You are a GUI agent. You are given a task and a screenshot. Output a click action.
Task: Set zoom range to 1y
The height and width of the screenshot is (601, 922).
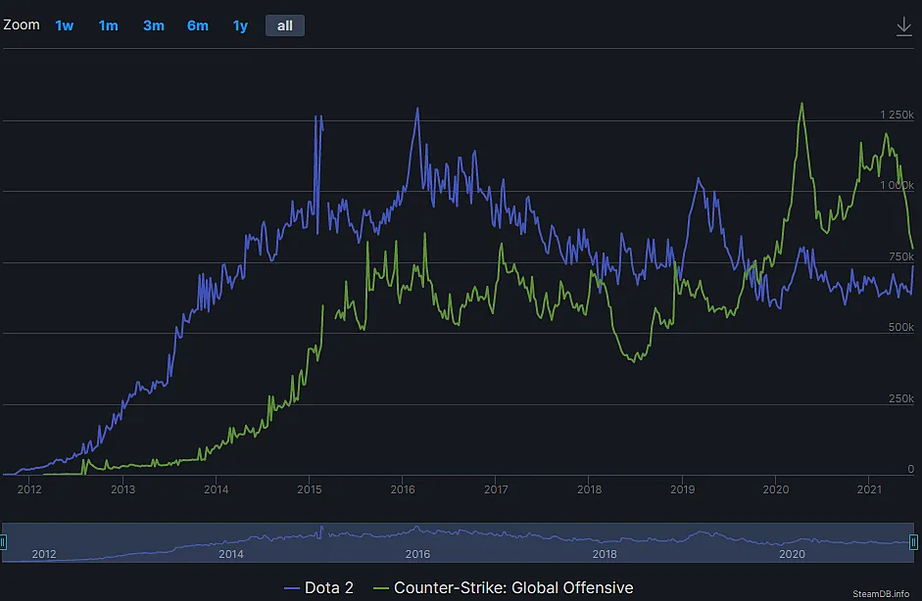pyautogui.click(x=240, y=25)
